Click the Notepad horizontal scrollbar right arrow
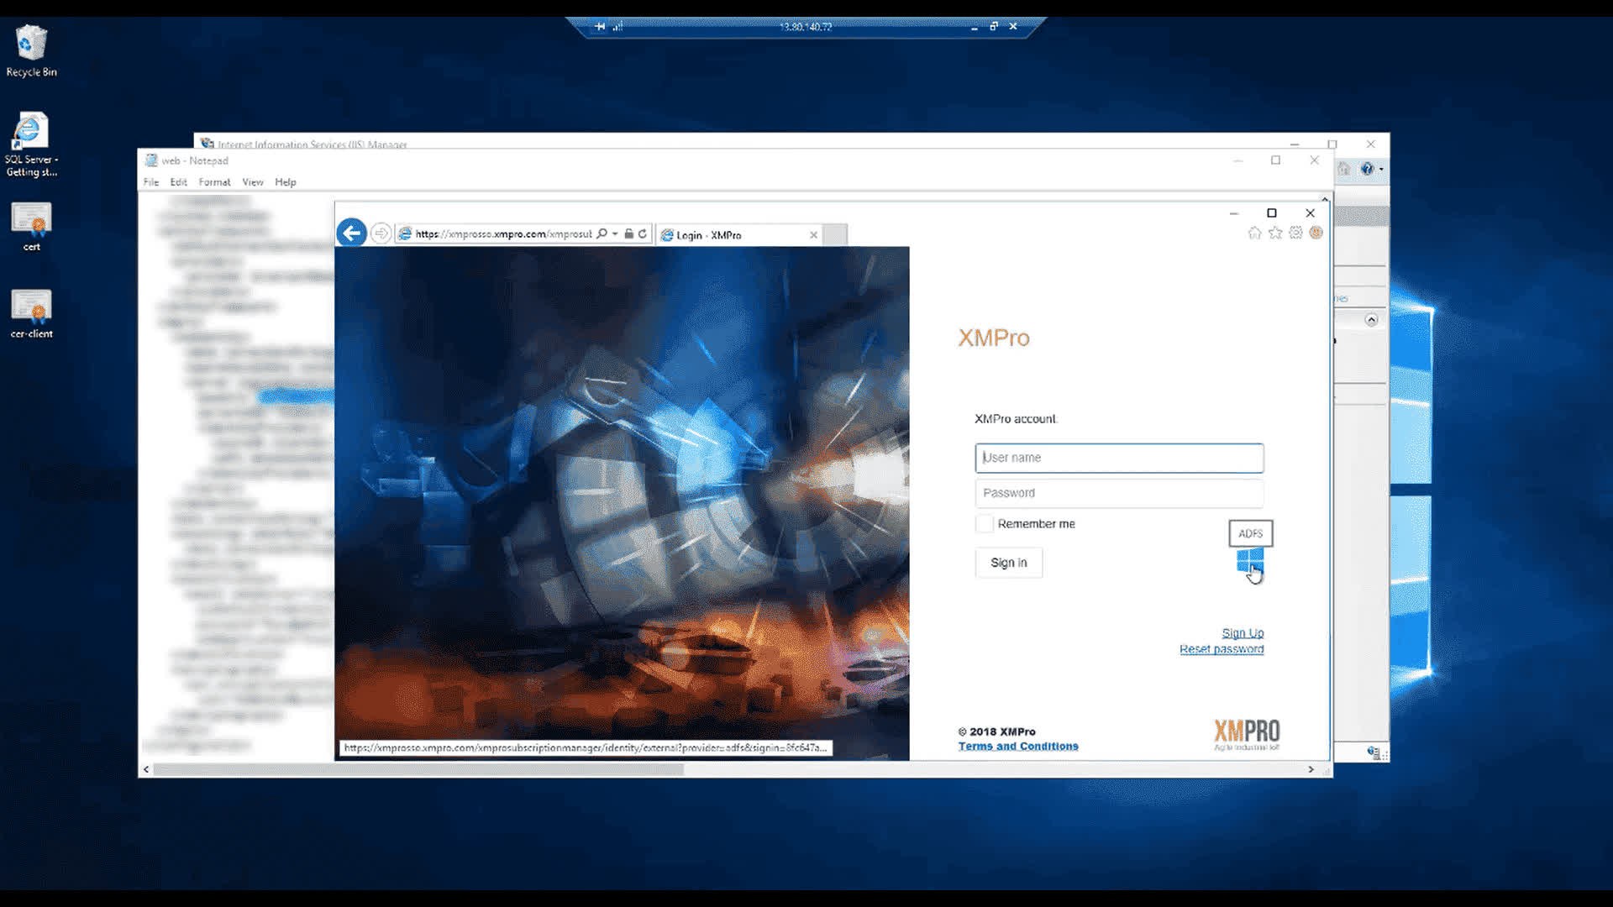1613x907 pixels. 1311,769
